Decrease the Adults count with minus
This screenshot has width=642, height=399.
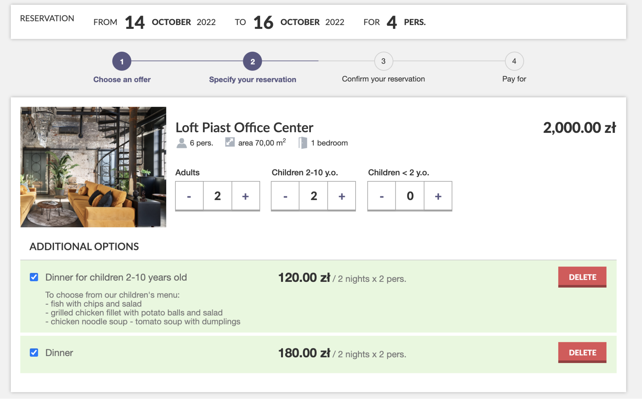(x=189, y=196)
